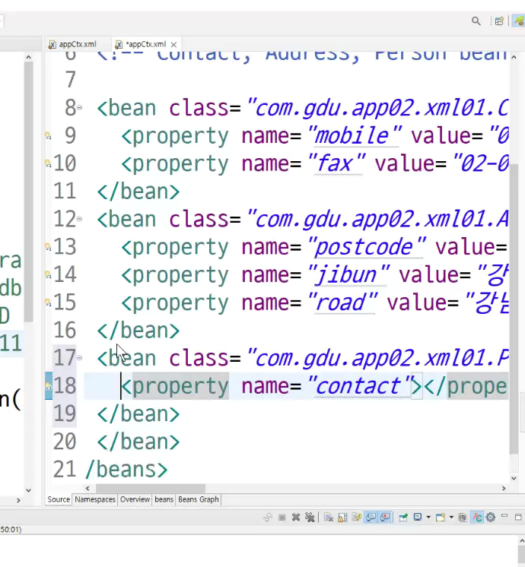Click the editor scroll-right arrow
Image resolution: width=525 pixels, height=567 pixels.
point(504,488)
